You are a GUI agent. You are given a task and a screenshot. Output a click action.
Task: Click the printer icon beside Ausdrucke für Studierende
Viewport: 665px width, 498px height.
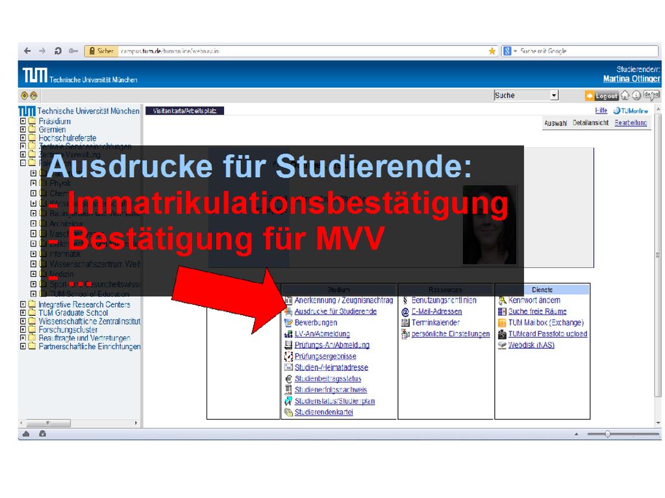[288, 311]
